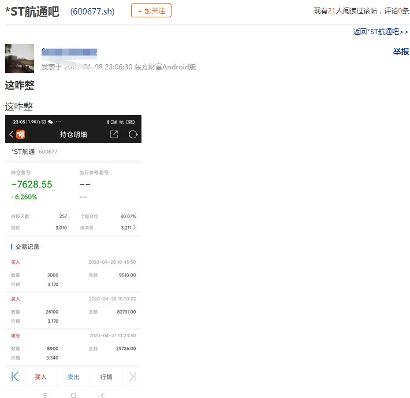Image resolution: width=410 pixels, height=398 pixels.
Task: Tap the share icon in 持仓明细 header
Action: pyautogui.click(x=114, y=134)
